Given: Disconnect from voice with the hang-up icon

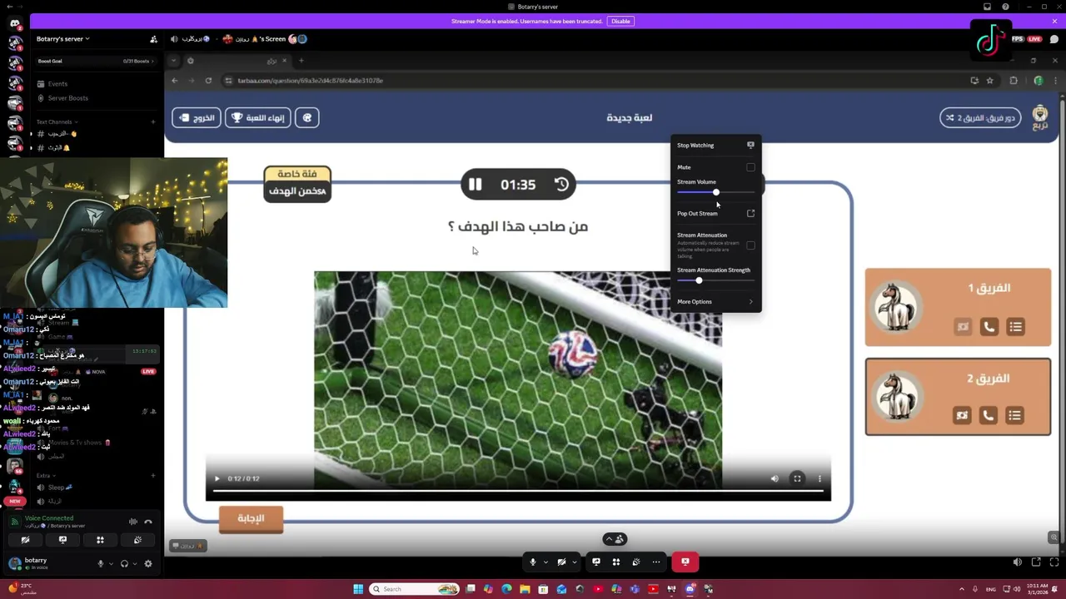Looking at the screenshot, I should click(x=148, y=522).
